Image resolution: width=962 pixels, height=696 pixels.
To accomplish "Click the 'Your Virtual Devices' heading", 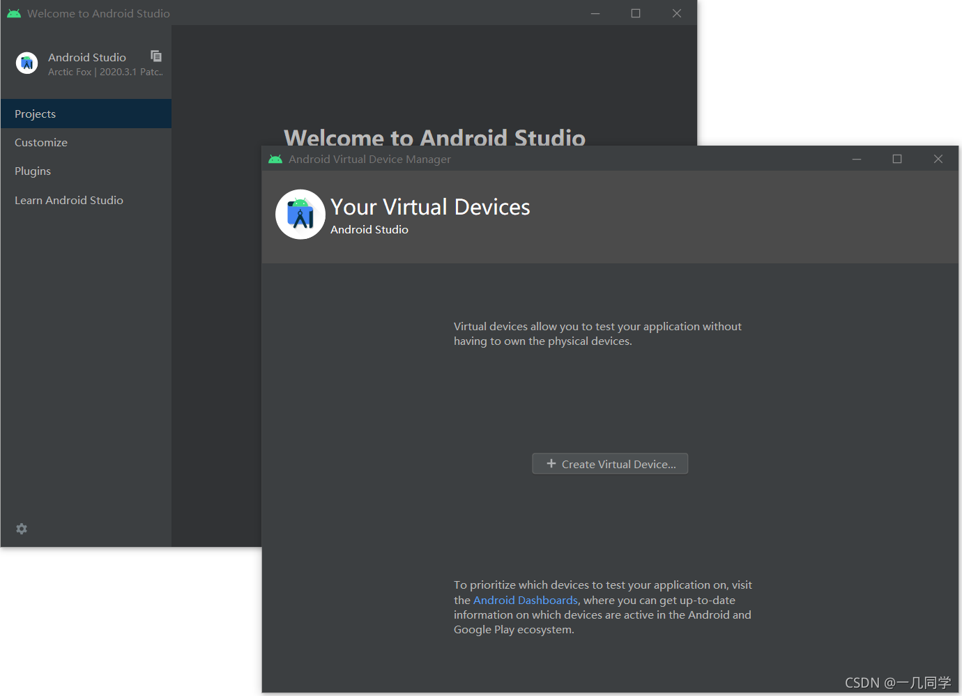I will point(430,207).
